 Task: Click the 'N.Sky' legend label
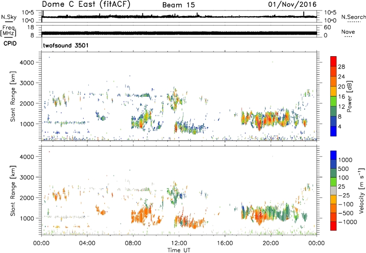click(x=9, y=17)
